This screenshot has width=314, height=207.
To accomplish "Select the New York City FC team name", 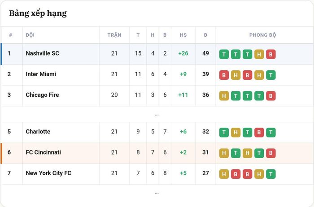I will pyautogui.click(x=48, y=173).
